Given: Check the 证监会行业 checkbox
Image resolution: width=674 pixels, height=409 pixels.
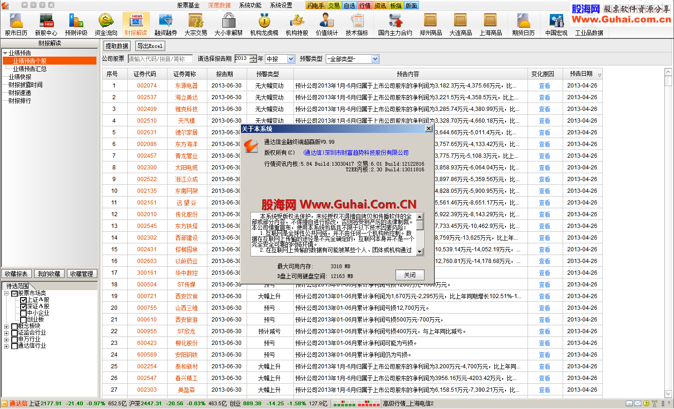Looking at the screenshot, I should [15, 333].
